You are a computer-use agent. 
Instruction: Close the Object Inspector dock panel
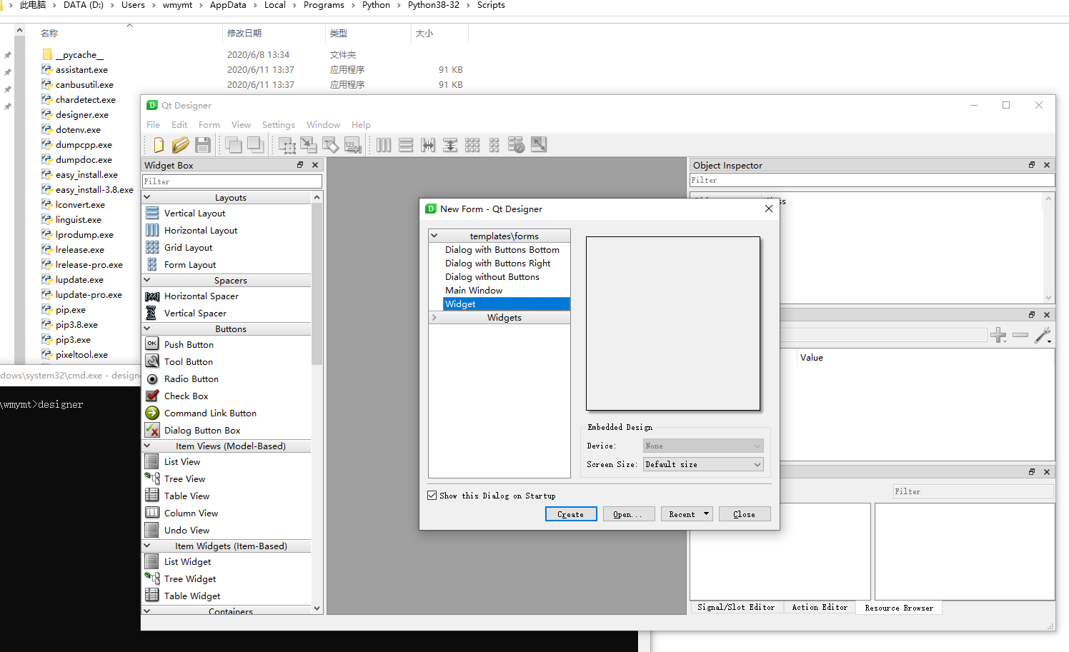[1047, 165]
